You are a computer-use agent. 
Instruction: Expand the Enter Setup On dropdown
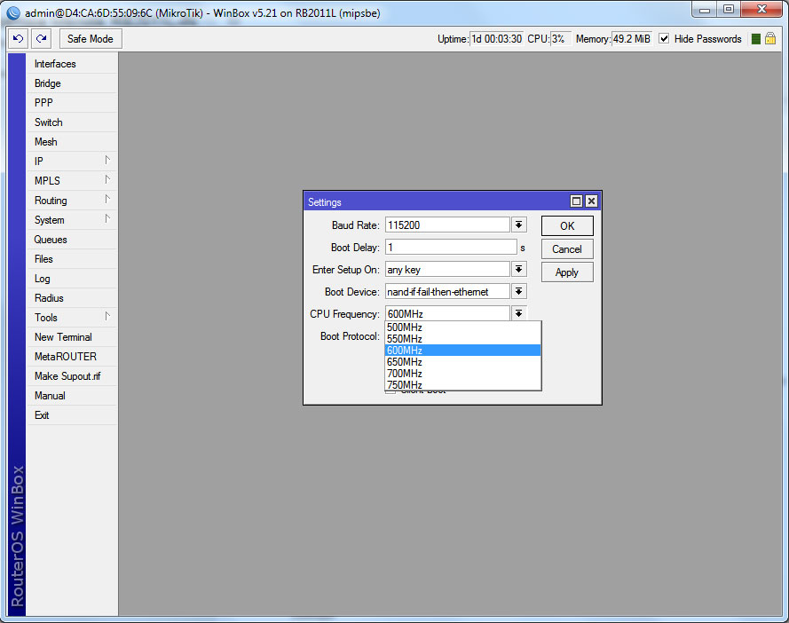(x=519, y=269)
